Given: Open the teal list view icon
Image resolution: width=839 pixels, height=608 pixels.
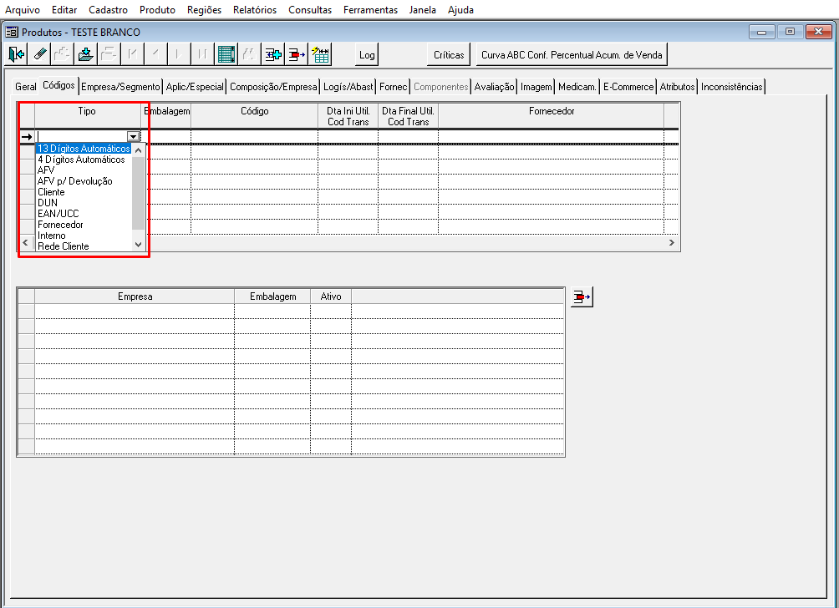Looking at the screenshot, I should click(x=226, y=54).
